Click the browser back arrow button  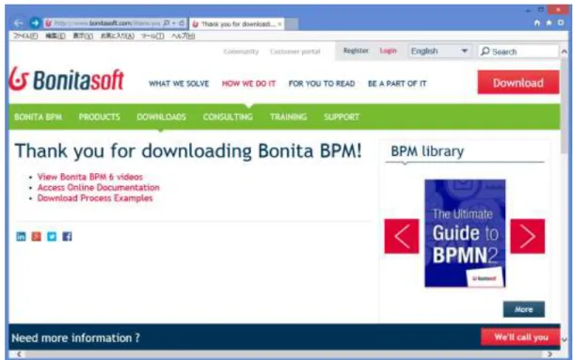[x=18, y=23]
